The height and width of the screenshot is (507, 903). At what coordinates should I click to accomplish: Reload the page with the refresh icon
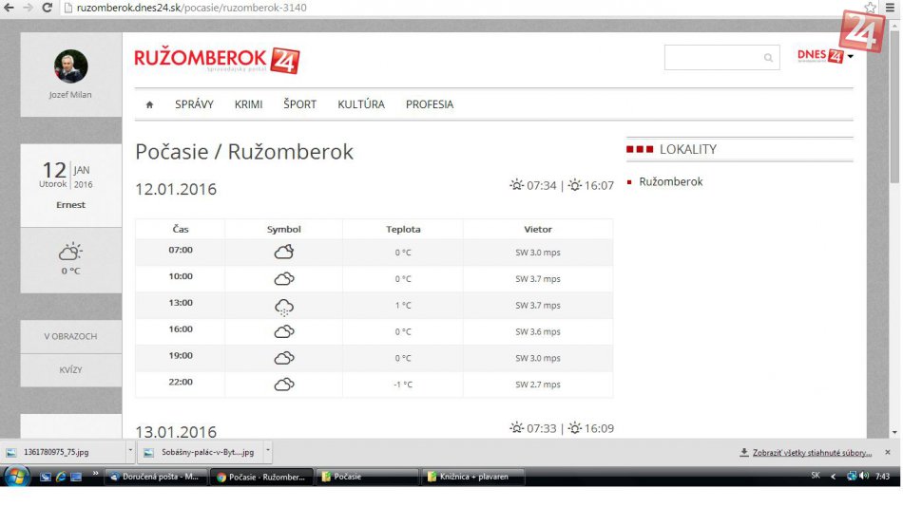click(48, 8)
